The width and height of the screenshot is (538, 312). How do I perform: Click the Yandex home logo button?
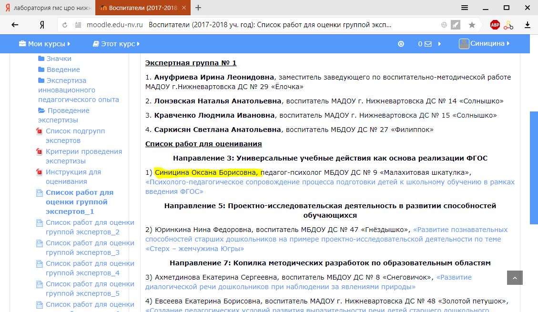(x=42, y=25)
